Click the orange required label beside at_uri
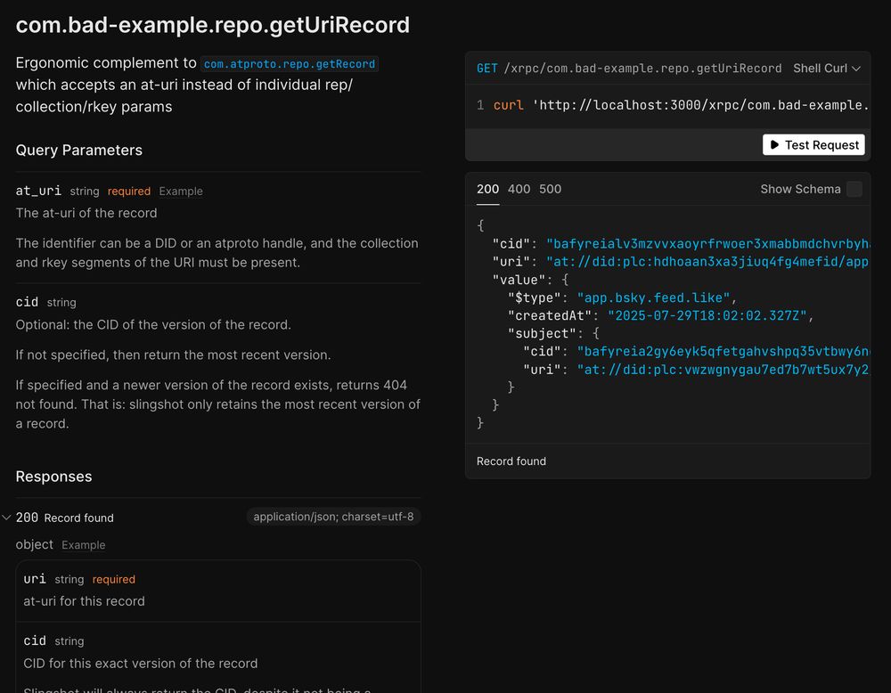The height and width of the screenshot is (693, 891). (129, 192)
